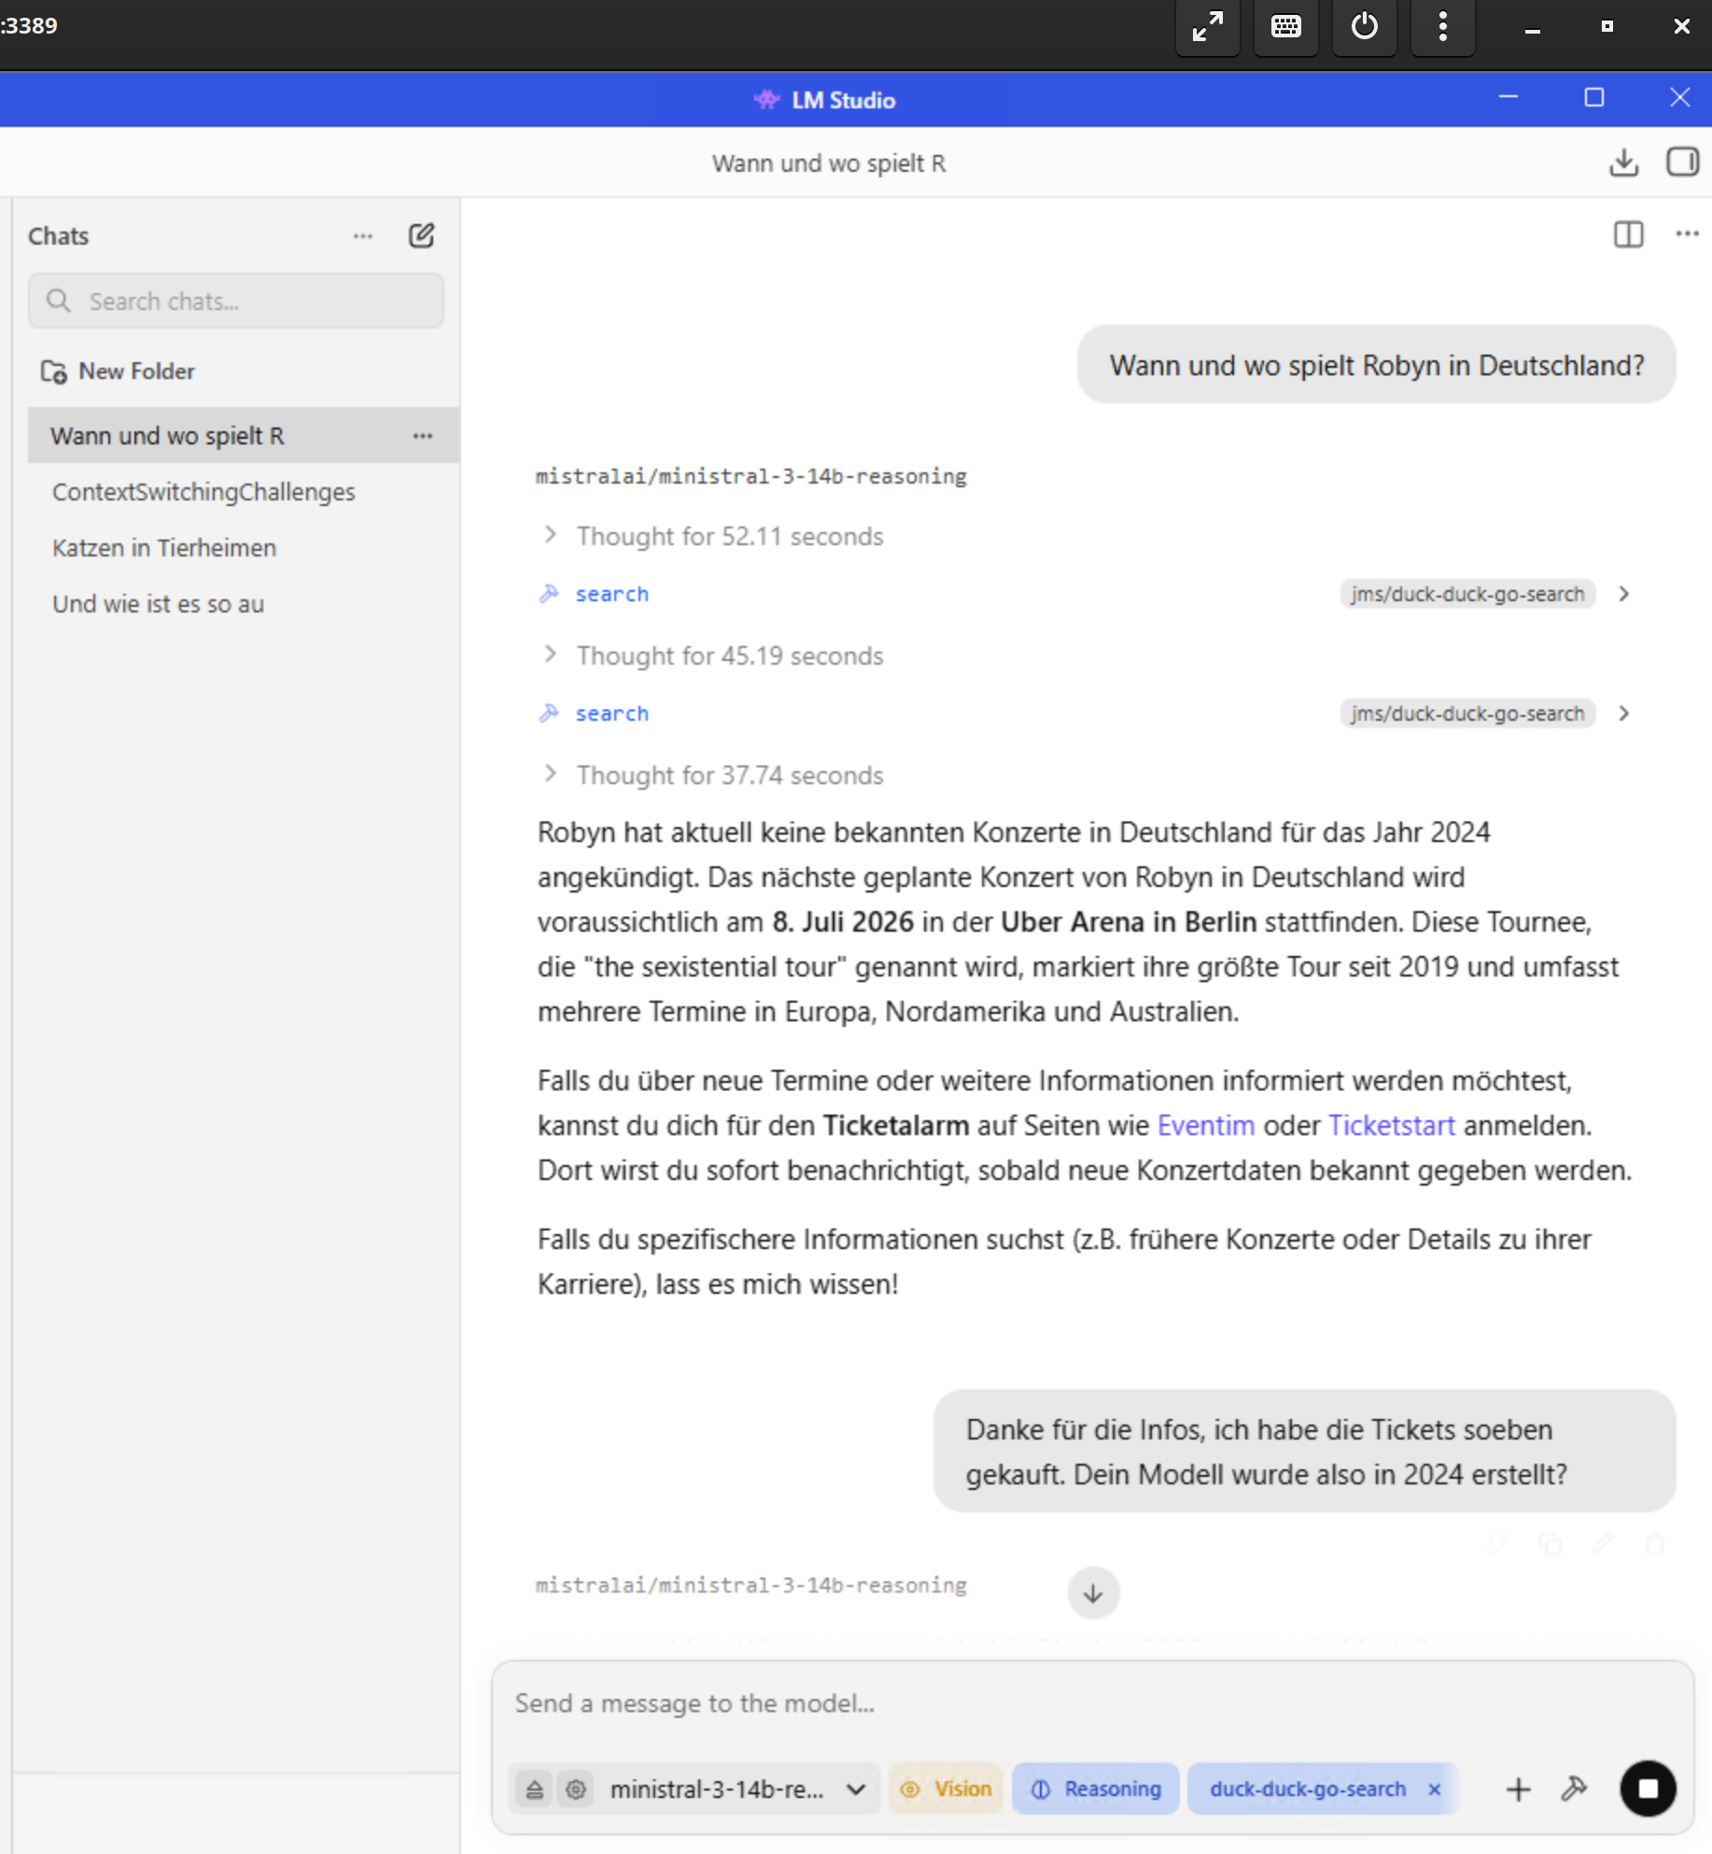This screenshot has height=1854, width=1712.
Task: Click the split view icon in chat
Action: (1628, 234)
